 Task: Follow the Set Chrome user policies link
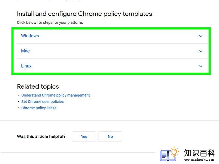click(x=42, y=102)
